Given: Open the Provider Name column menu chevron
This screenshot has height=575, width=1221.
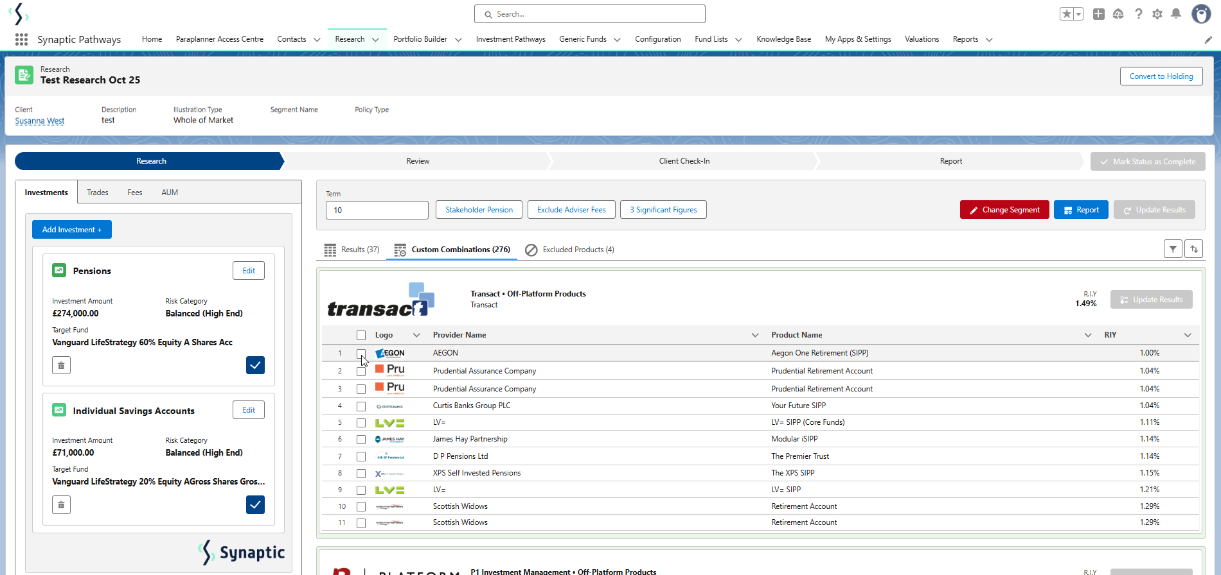Looking at the screenshot, I should coord(755,335).
